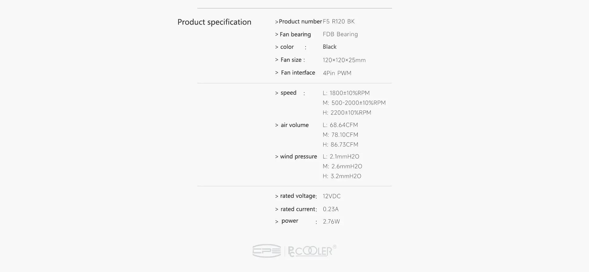Click the 120×120×25mm fan size value
Image resolution: width=589 pixels, height=272 pixels.
click(x=344, y=60)
